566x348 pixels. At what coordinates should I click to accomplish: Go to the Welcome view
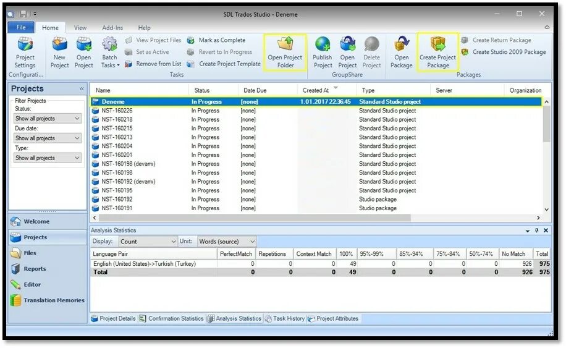[48, 222]
